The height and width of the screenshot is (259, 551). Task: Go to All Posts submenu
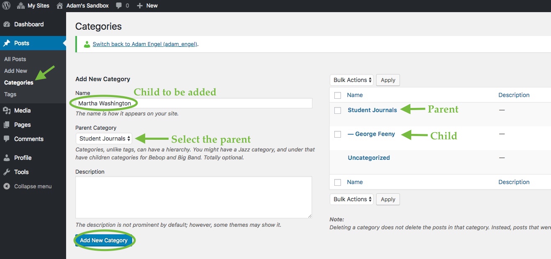tap(15, 59)
